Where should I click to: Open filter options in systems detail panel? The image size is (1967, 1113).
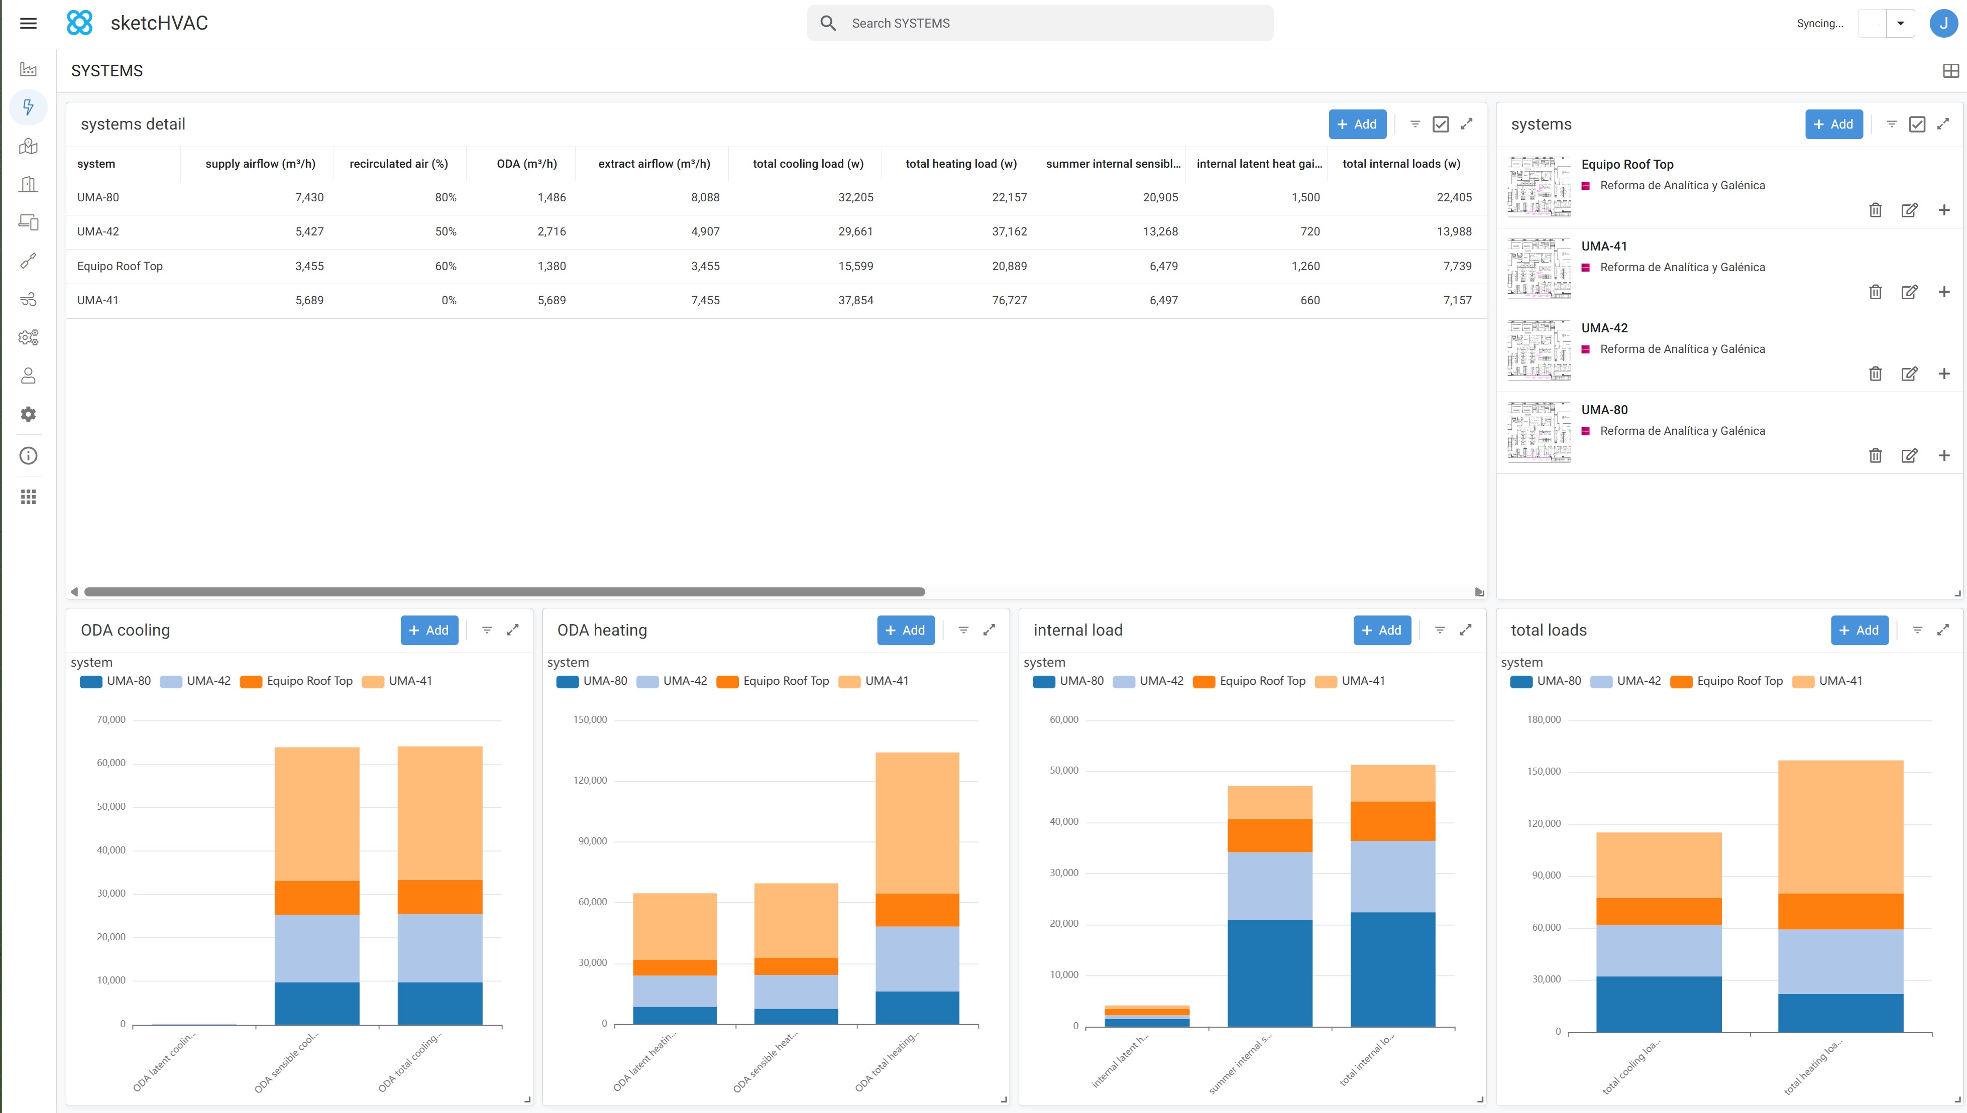pyautogui.click(x=1415, y=124)
